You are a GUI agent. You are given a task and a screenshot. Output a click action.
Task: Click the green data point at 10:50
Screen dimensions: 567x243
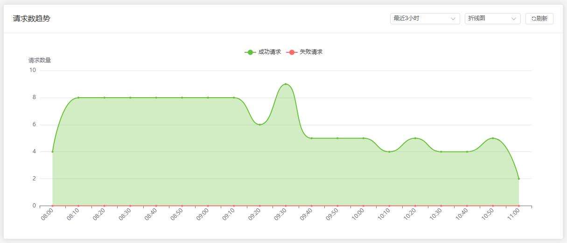(x=493, y=138)
